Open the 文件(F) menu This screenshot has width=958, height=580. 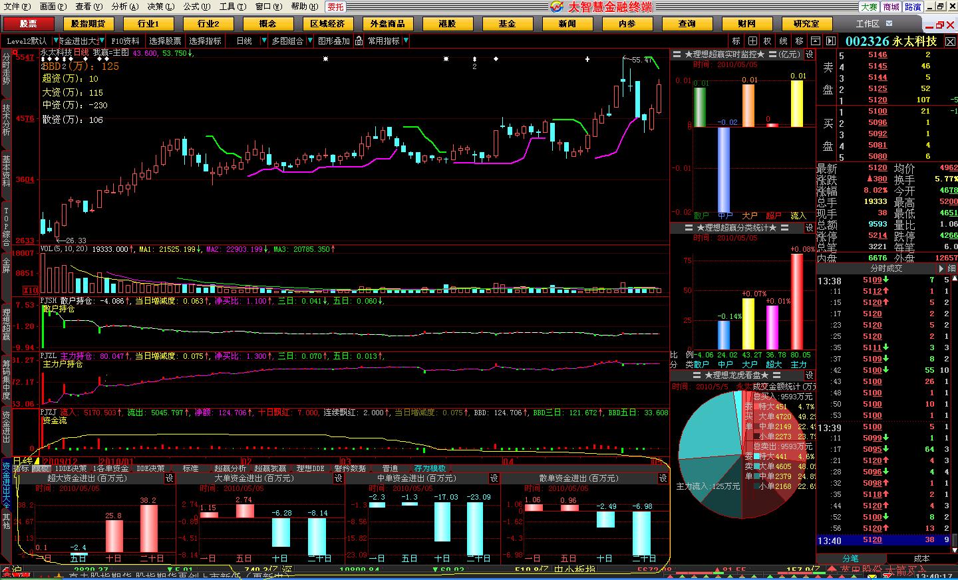[x=17, y=7]
